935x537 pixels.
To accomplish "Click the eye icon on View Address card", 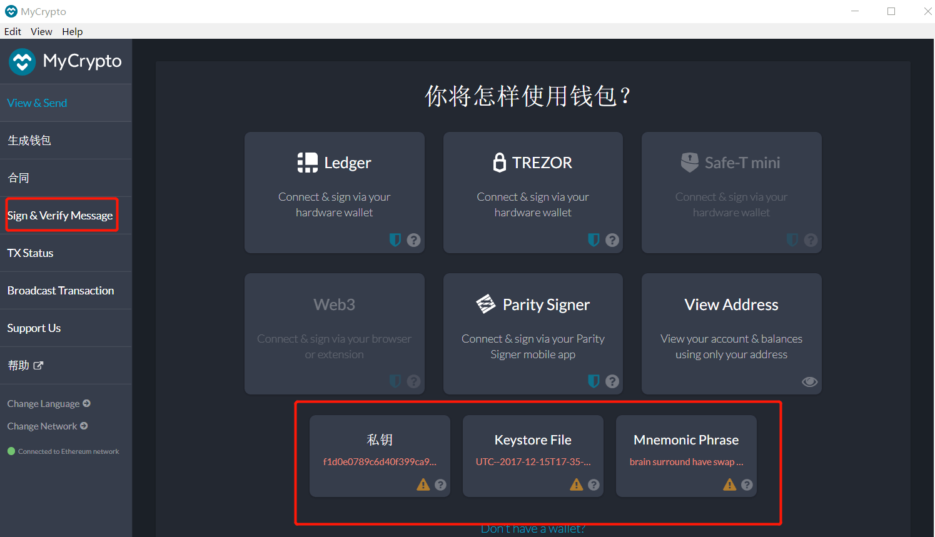I will click(x=809, y=381).
